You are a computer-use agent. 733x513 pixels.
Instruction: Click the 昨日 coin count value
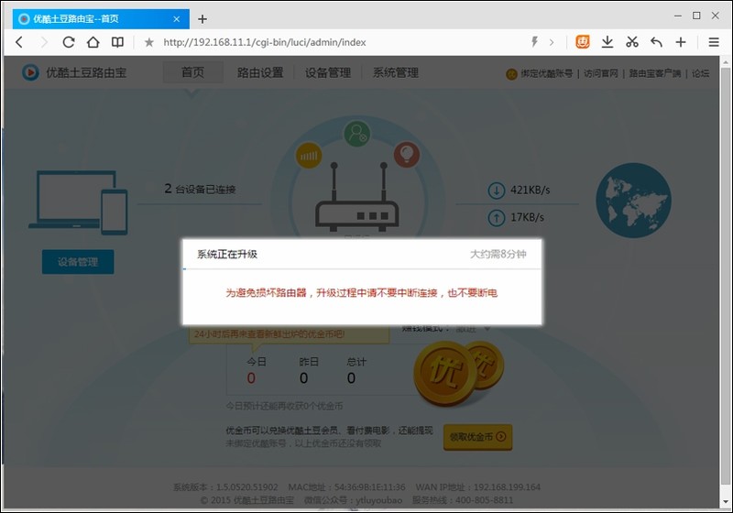coord(304,378)
